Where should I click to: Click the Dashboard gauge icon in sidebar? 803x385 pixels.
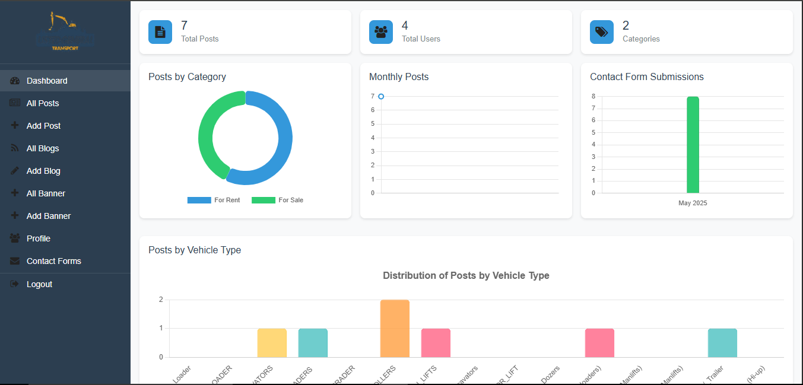tap(15, 81)
